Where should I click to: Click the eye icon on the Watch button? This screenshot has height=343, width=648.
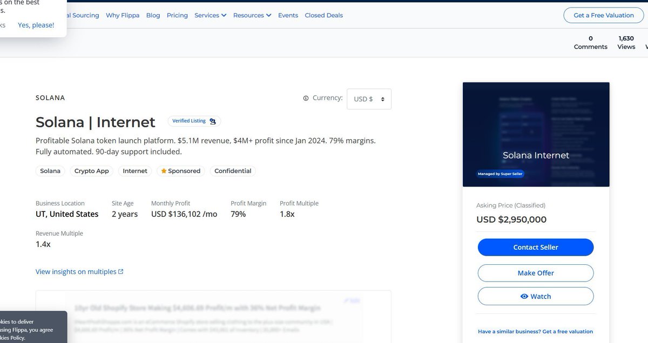[x=523, y=296]
